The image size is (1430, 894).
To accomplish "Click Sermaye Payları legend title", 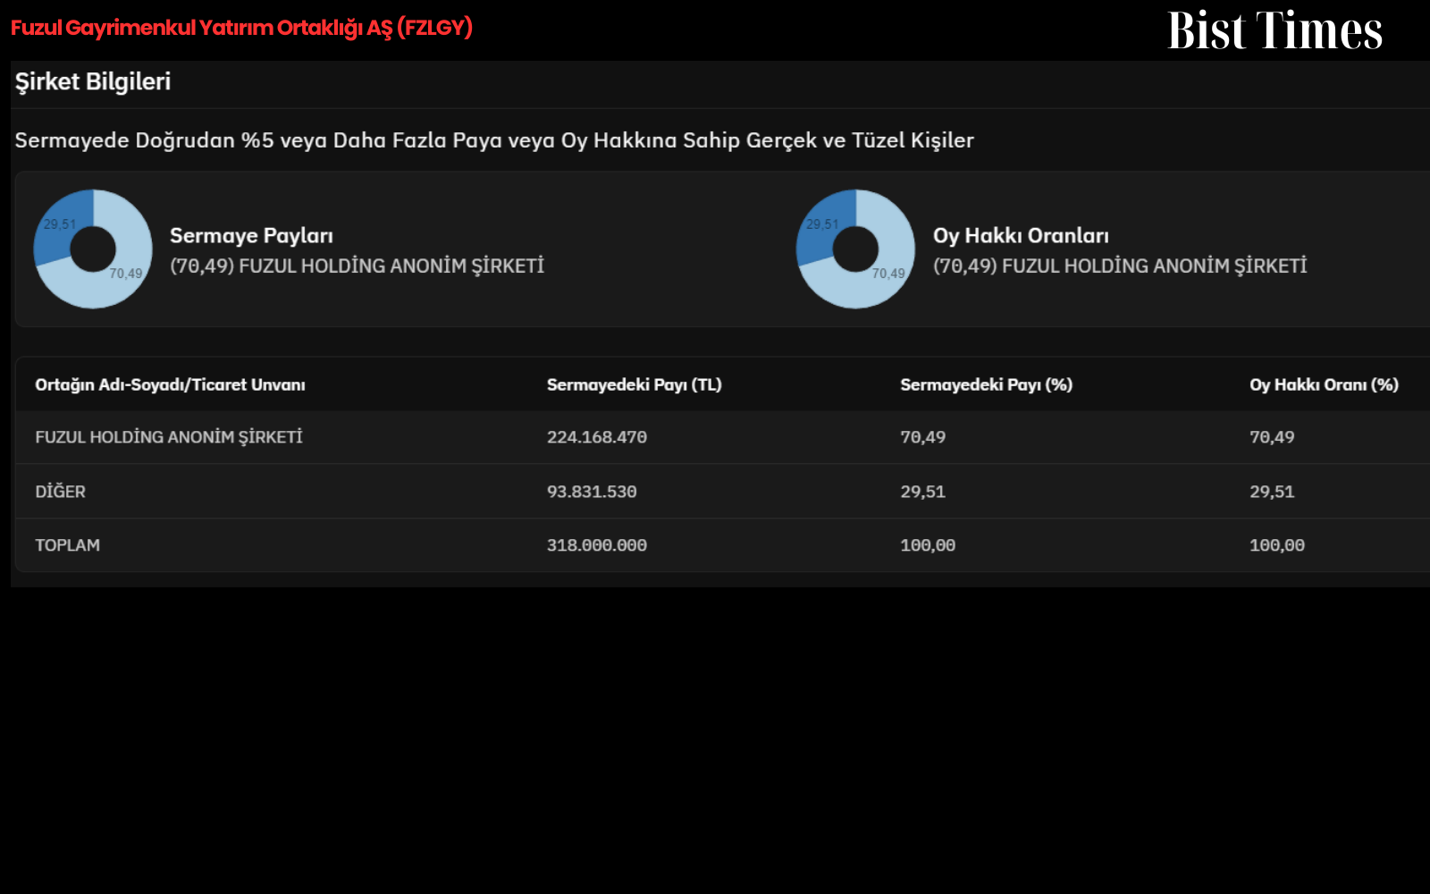I will click(x=251, y=236).
